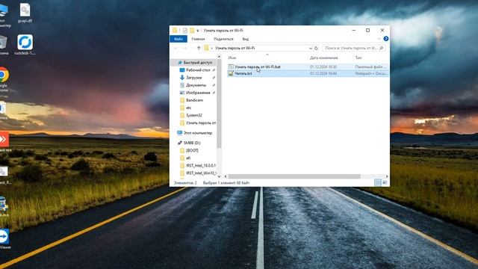Click the blue help question mark icon
Screen dimensions: 478x269
tap(386, 39)
